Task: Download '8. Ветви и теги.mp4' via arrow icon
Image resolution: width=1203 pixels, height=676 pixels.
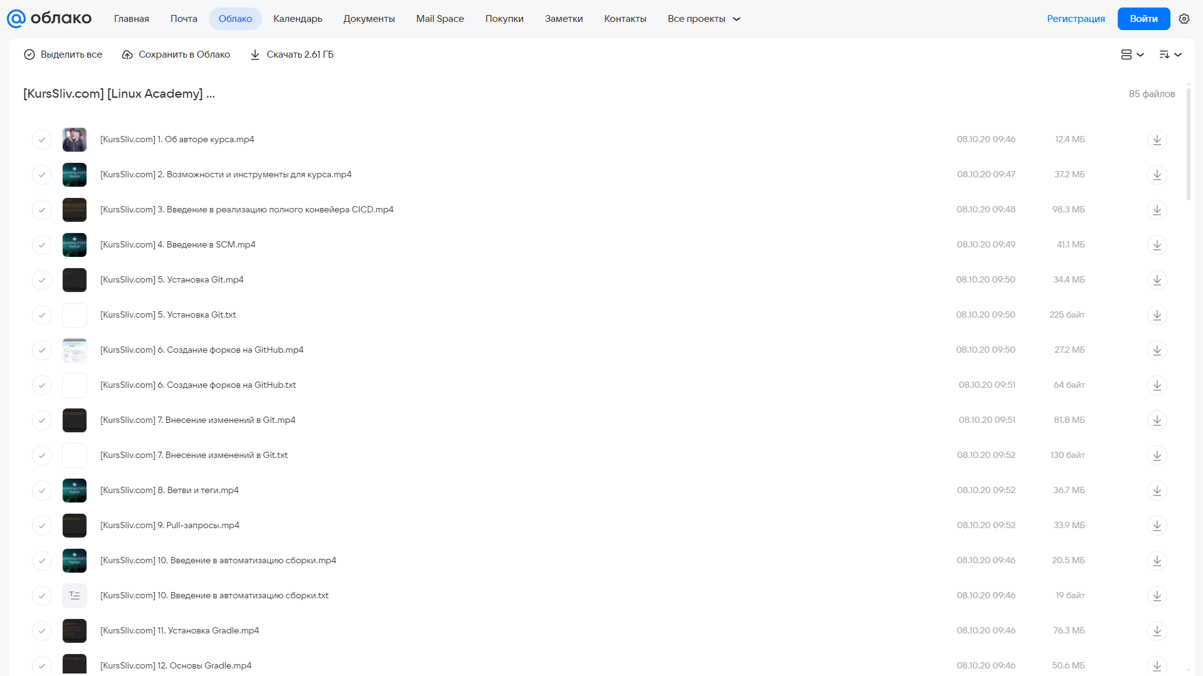Action: point(1157,491)
